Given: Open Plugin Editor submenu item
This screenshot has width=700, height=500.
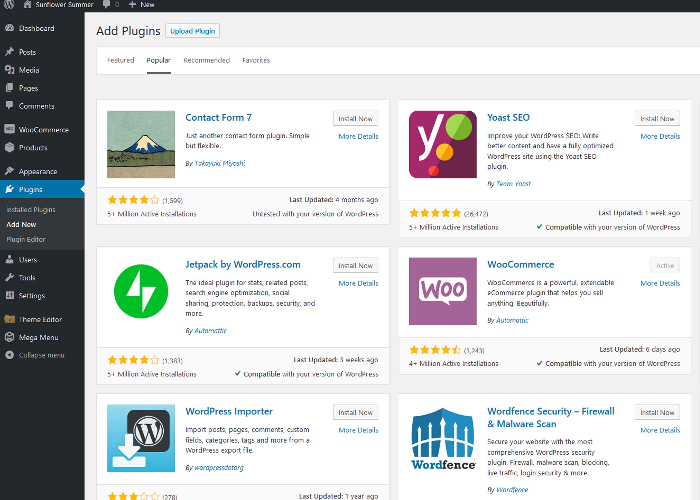Looking at the screenshot, I should pos(26,239).
